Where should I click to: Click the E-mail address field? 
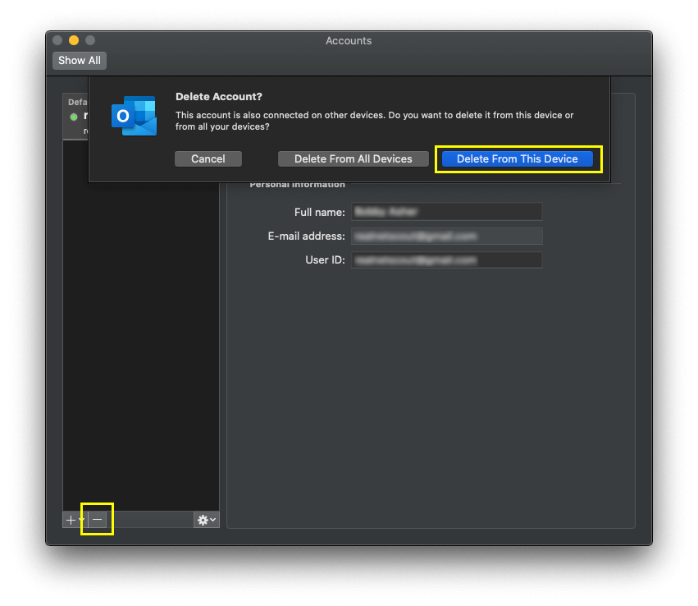[446, 236]
